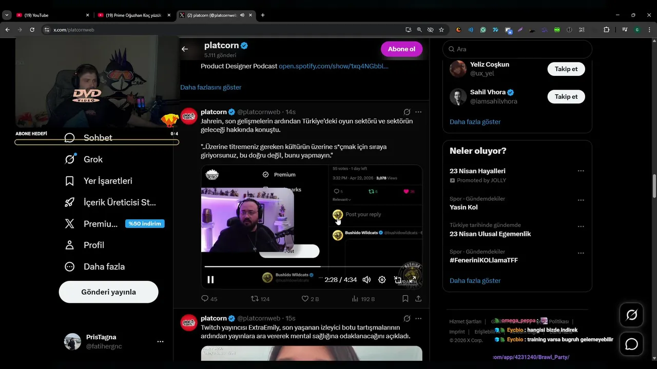Open options for 23 Nisan Hayalleri trend
The image size is (657, 369).
[x=581, y=171]
